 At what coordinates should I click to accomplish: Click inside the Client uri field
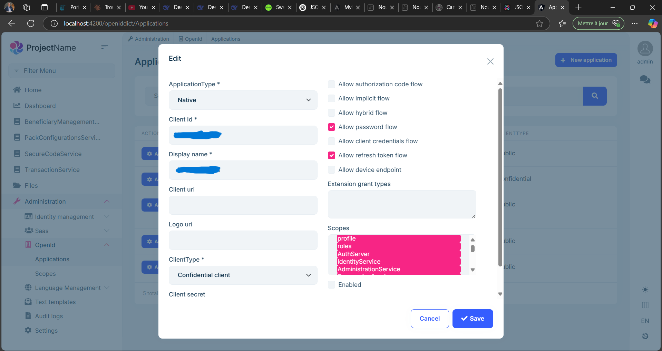coord(243,205)
